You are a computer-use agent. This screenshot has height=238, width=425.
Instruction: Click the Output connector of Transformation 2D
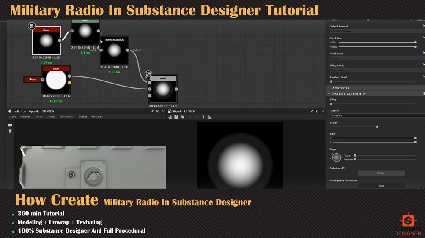pos(128,50)
